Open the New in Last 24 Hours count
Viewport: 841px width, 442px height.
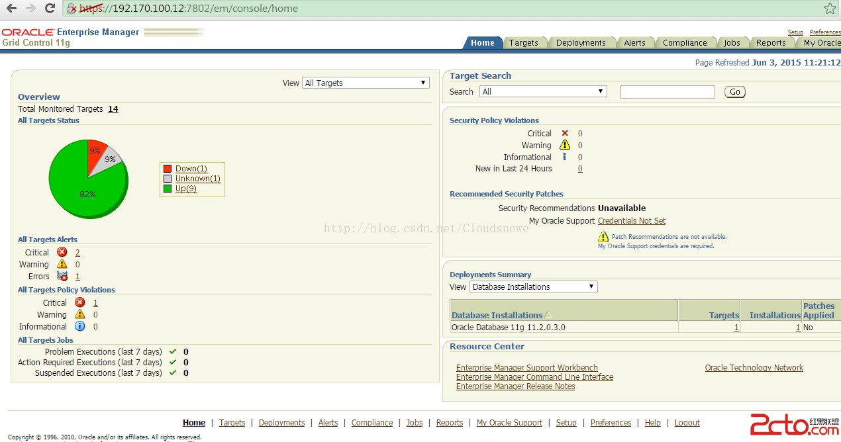(x=580, y=169)
